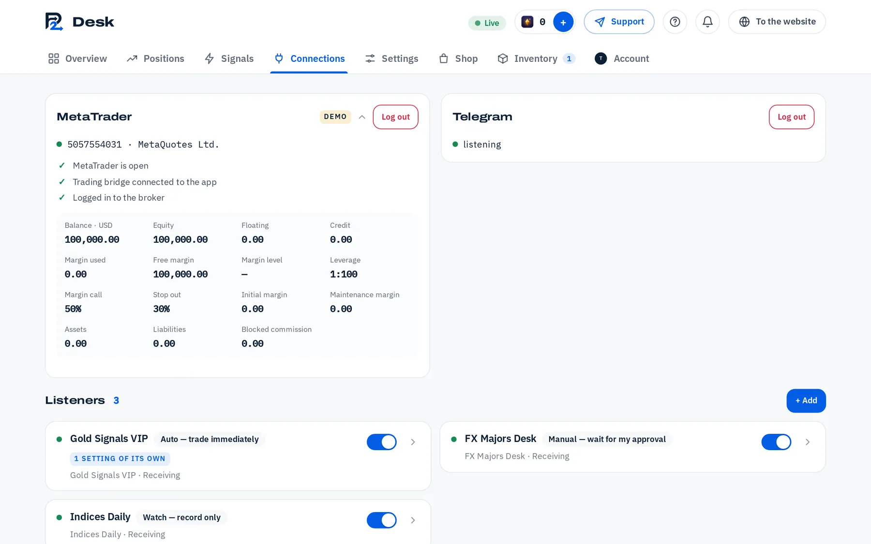Screen dimensions: 871x544
Task: Click 'Trading bridge connected to the app'
Action: click(145, 182)
